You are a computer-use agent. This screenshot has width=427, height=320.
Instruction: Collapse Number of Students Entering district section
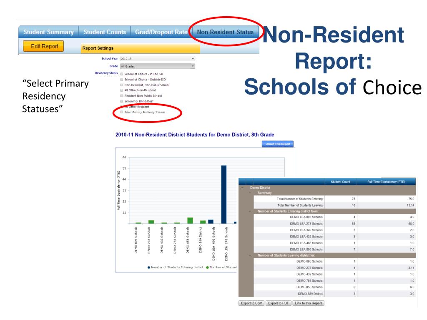(250, 211)
